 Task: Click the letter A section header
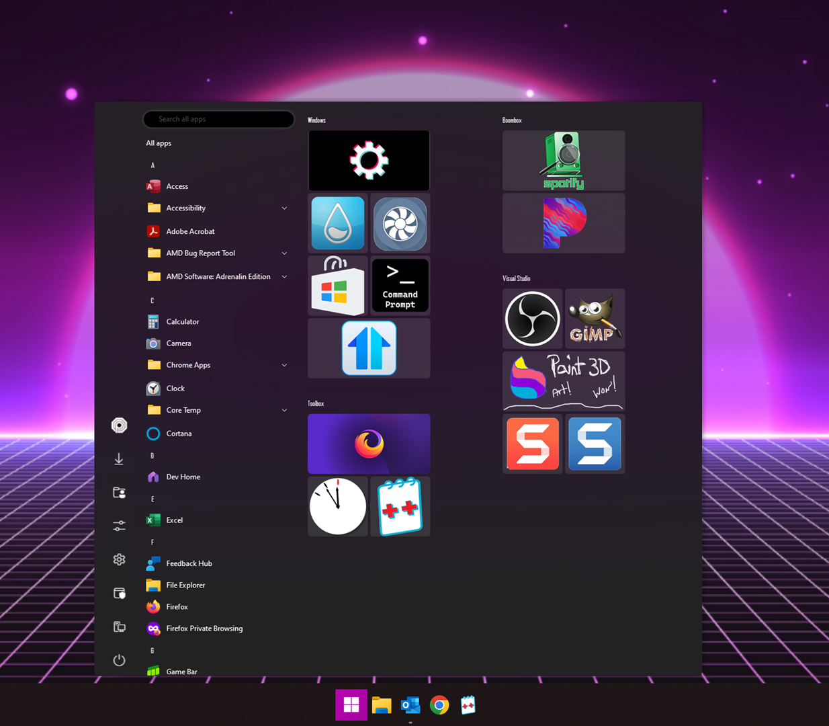point(152,165)
